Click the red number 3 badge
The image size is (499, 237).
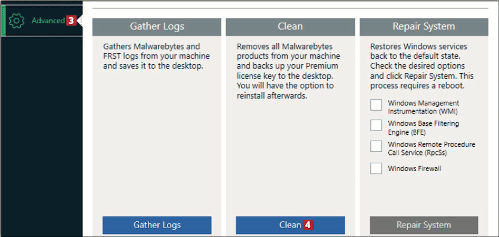71,21
